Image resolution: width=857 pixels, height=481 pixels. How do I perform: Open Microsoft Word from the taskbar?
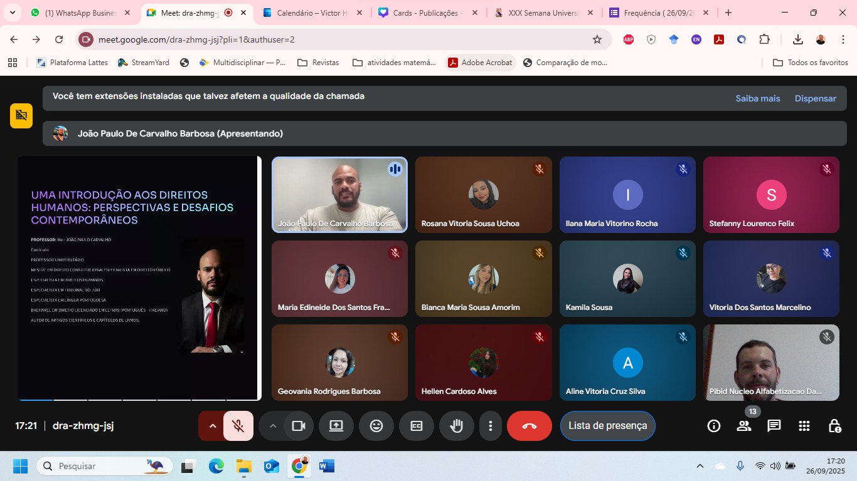[x=326, y=466]
